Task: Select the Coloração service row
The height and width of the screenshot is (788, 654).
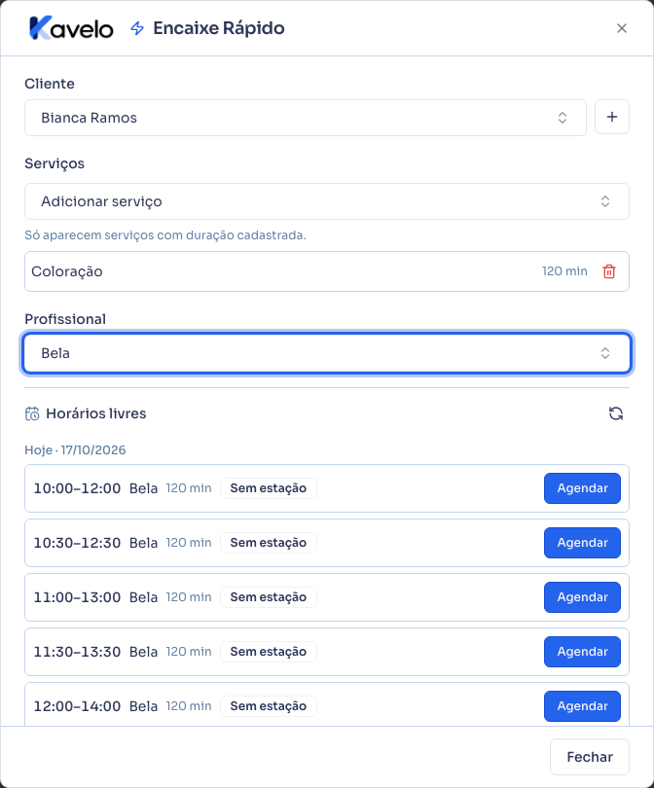Action: tap(327, 271)
